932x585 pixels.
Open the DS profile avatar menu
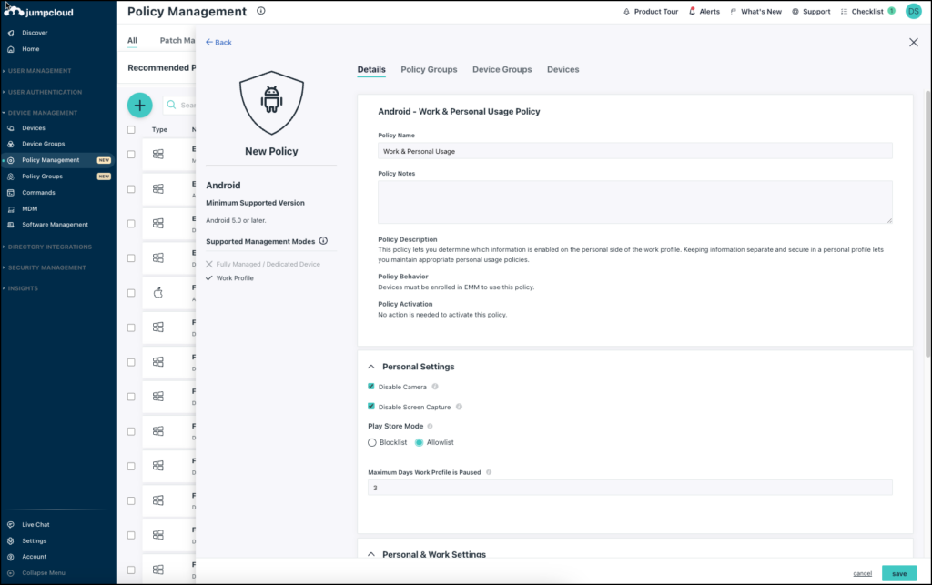(x=913, y=11)
